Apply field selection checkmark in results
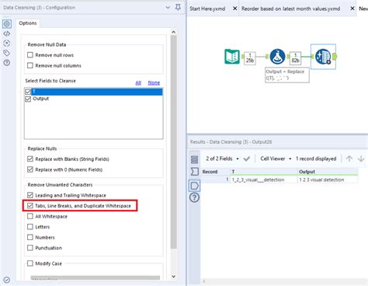368x286 pixels. point(247,159)
